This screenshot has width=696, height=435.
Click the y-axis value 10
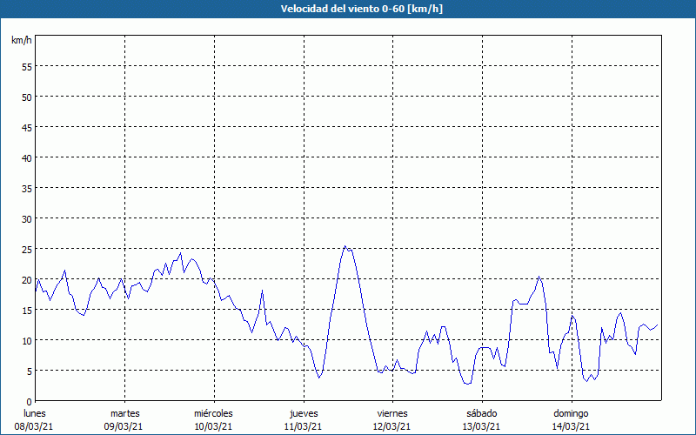tap(27, 340)
